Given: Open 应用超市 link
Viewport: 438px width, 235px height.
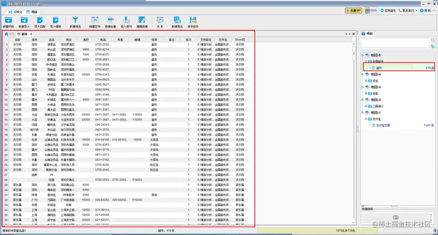Looking at the screenshot, I should click(x=388, y=11).
